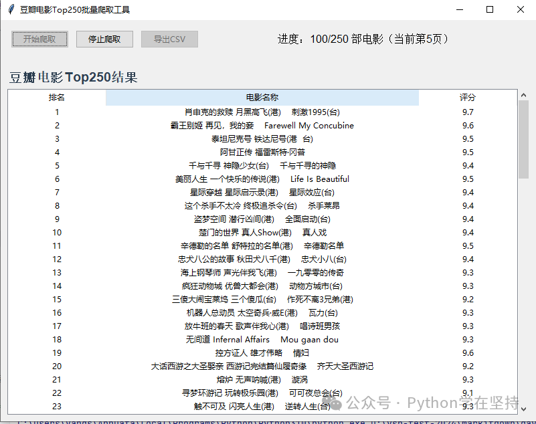The height and width of the screenshot is (424, 536).
Task: Click rank number 19 cell
Action: point(57,352)
